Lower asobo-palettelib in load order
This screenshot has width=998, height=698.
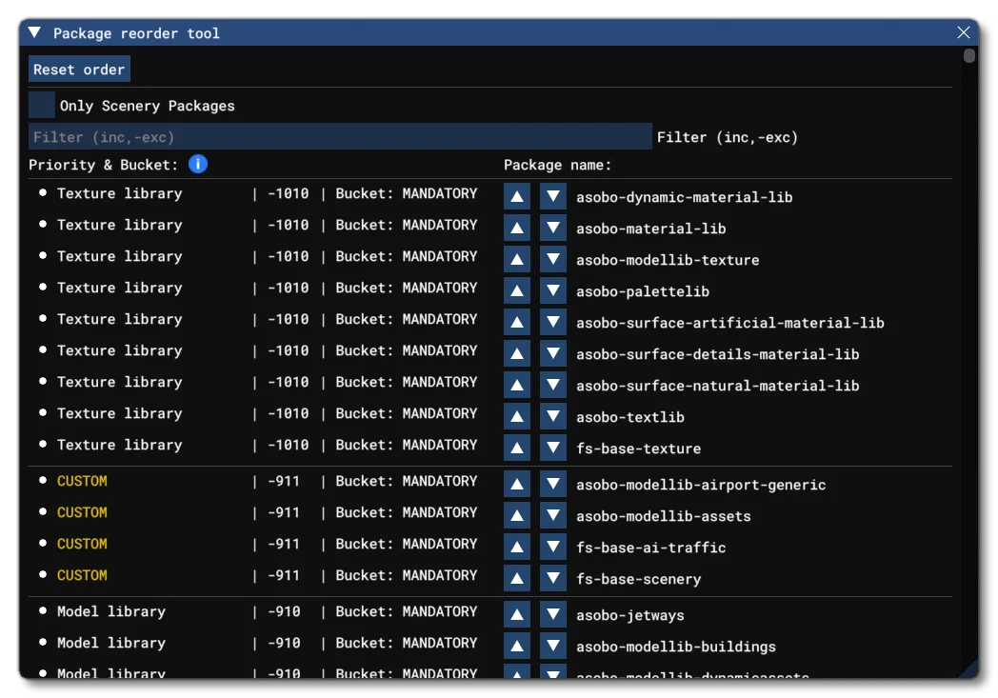[553, 290]
